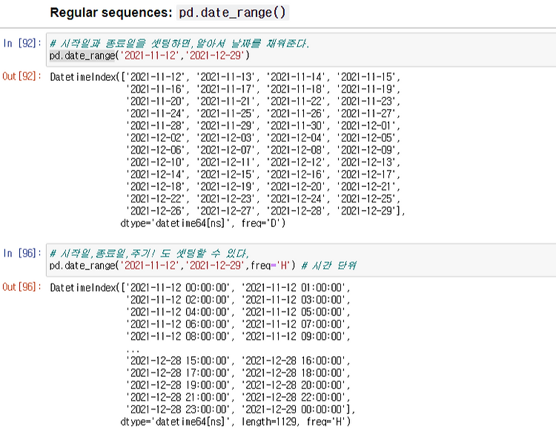Click the '# 시간 단위' comment in cell 96
The image size is (556, 440).
click(x=328, y=266)
